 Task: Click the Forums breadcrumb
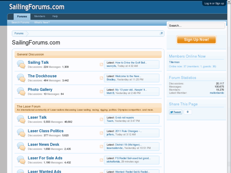coord(19,33)
